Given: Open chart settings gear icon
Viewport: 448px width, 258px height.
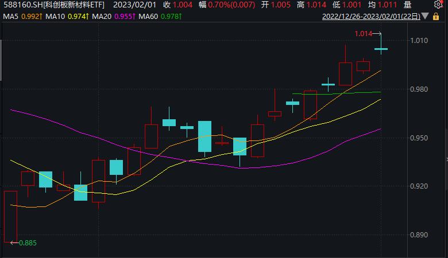Looking at the screenshot, I should point(438,4).
